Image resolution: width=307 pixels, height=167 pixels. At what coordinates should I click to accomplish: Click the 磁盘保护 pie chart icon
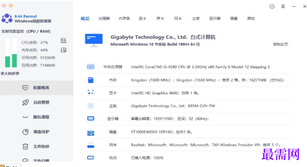click(26, 132)
